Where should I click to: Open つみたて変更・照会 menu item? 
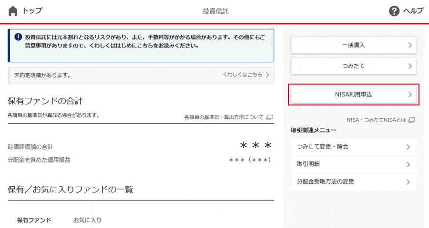tap(353, 147)
